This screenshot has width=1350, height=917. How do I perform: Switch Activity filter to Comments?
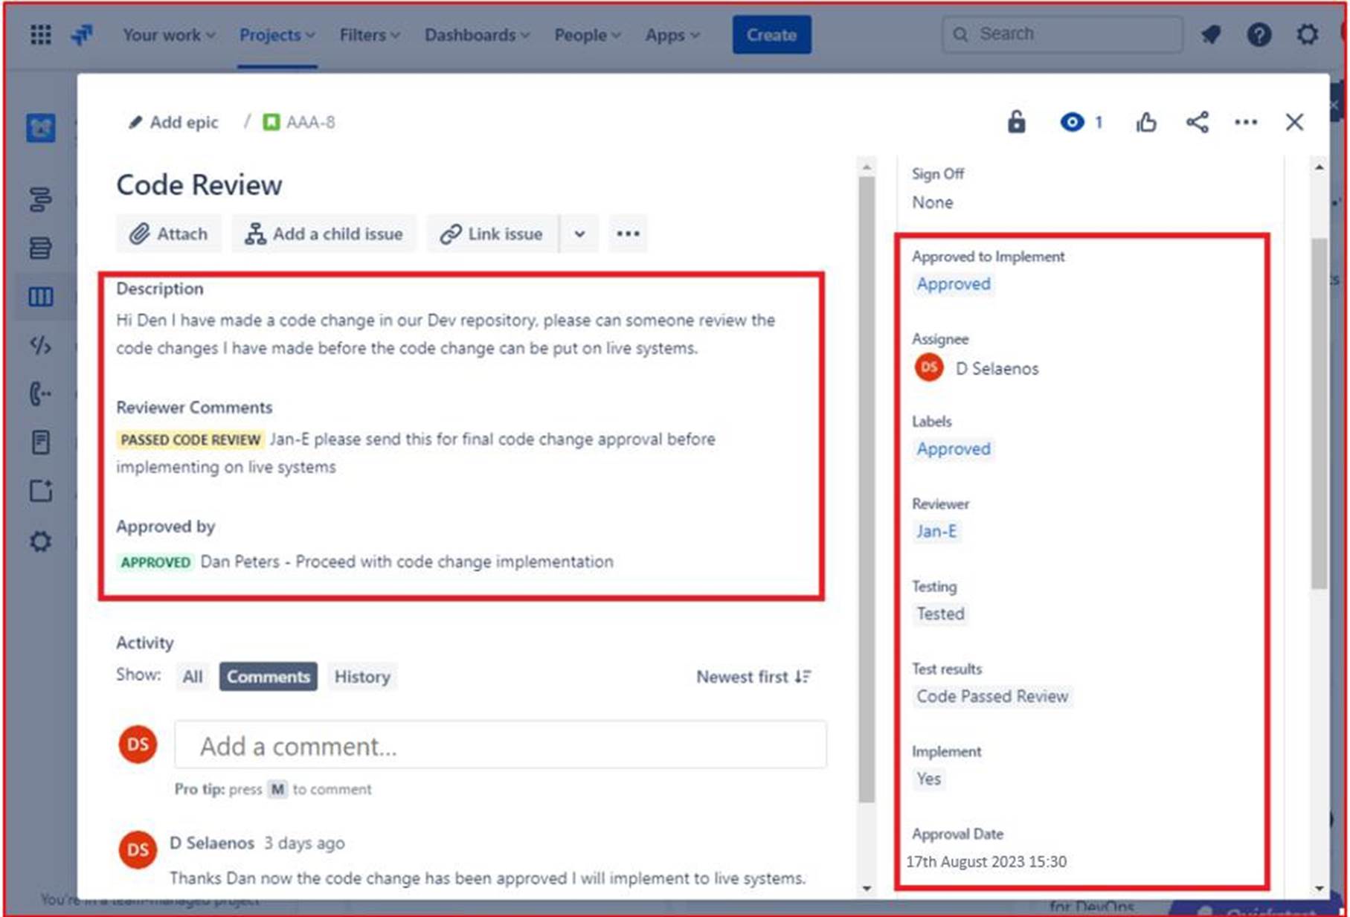268,677
